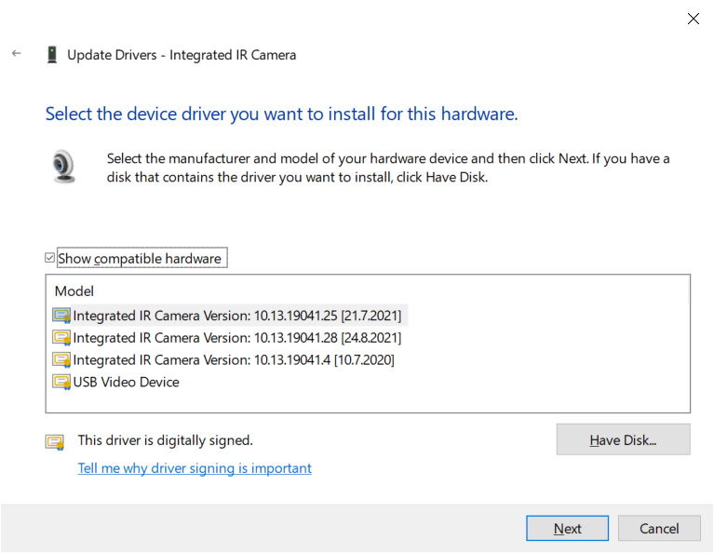Click the digitally signed certificate icon

(55, 442)
